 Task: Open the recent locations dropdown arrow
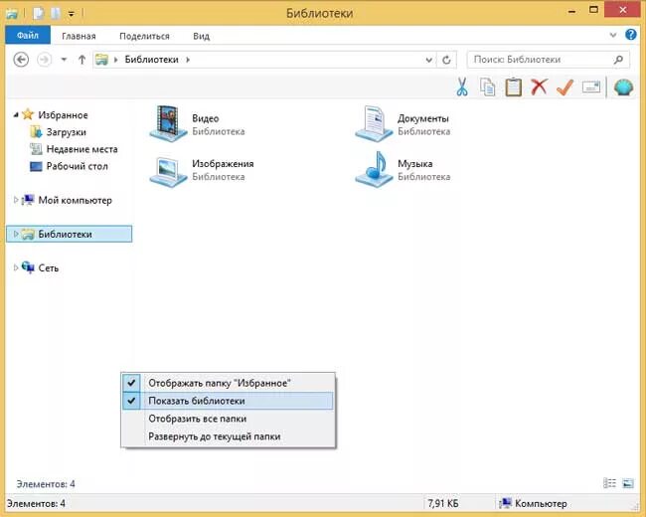coord(64,60)
